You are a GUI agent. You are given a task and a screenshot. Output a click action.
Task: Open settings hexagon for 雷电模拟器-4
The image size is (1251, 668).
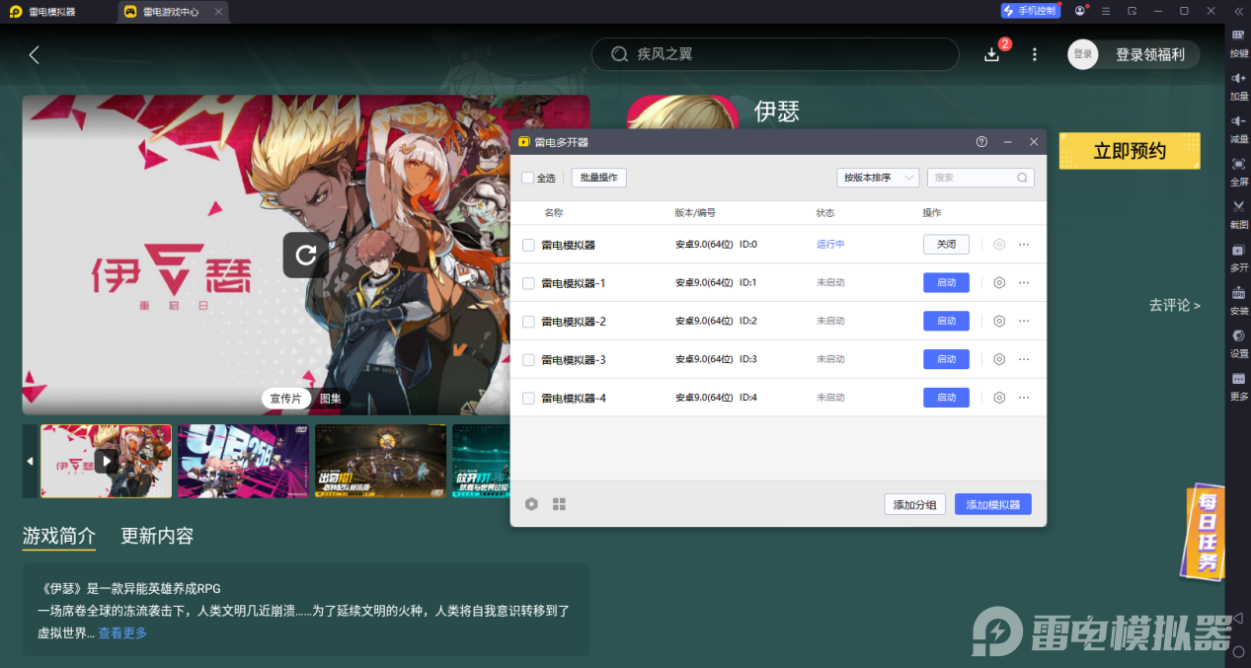[x=999, y=398]
